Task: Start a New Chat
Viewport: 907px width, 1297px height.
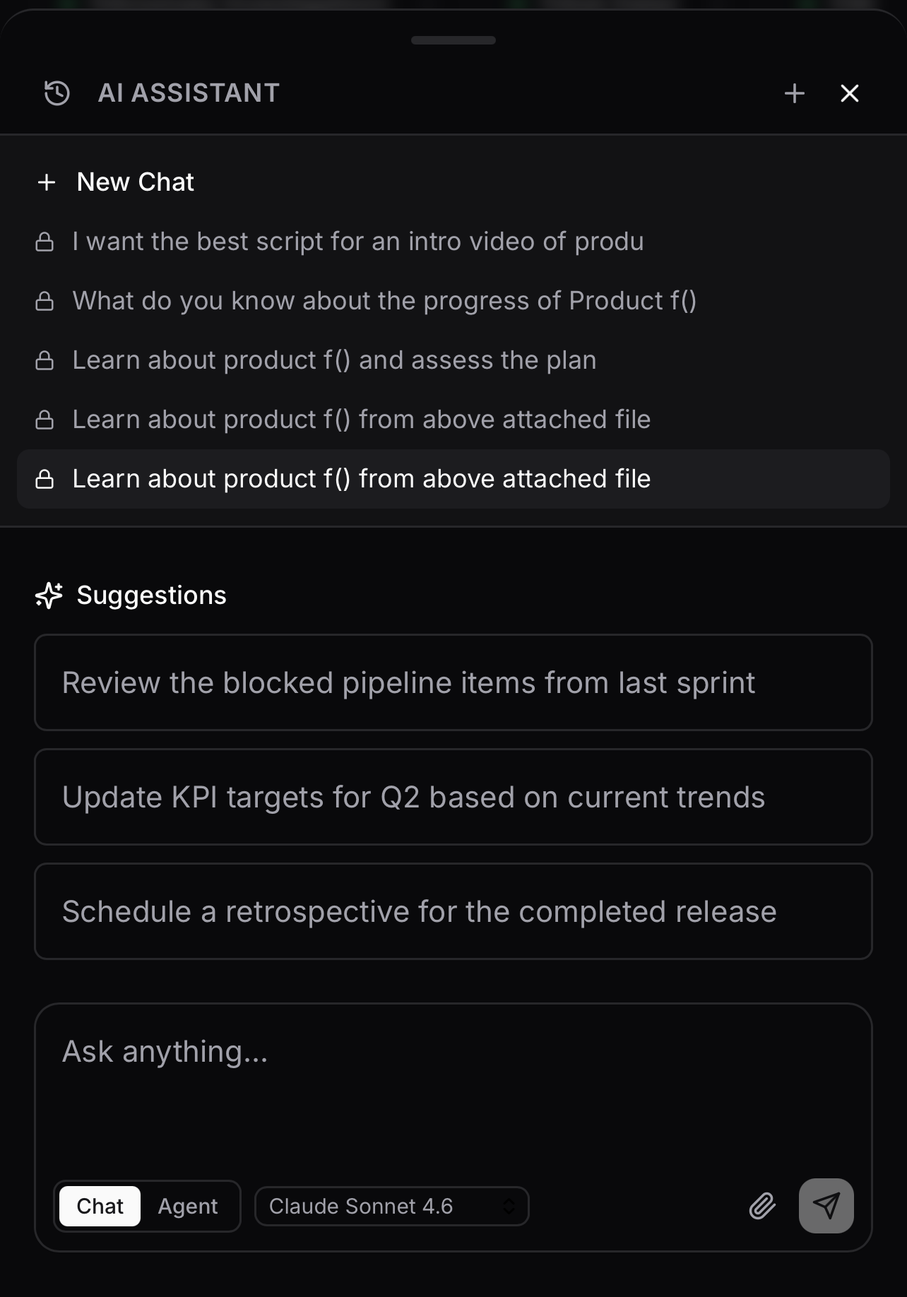Action: (136, 182)
